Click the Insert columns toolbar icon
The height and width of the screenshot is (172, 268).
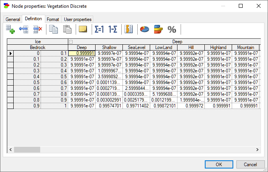24,29
